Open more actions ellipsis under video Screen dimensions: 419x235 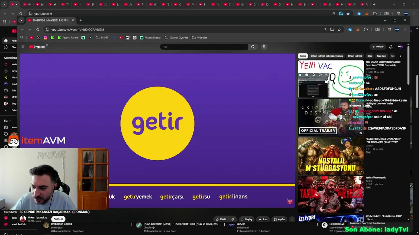[292, 219]
